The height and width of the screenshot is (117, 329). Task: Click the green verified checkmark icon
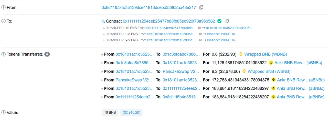tap(219, 21)
